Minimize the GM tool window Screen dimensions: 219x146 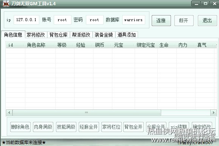point(196,4)
